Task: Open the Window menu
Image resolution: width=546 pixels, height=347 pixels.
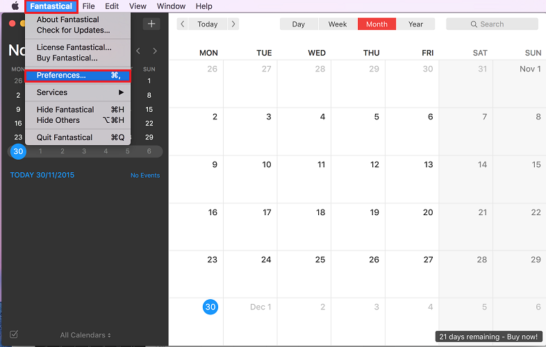Action: tap(171, 6)
